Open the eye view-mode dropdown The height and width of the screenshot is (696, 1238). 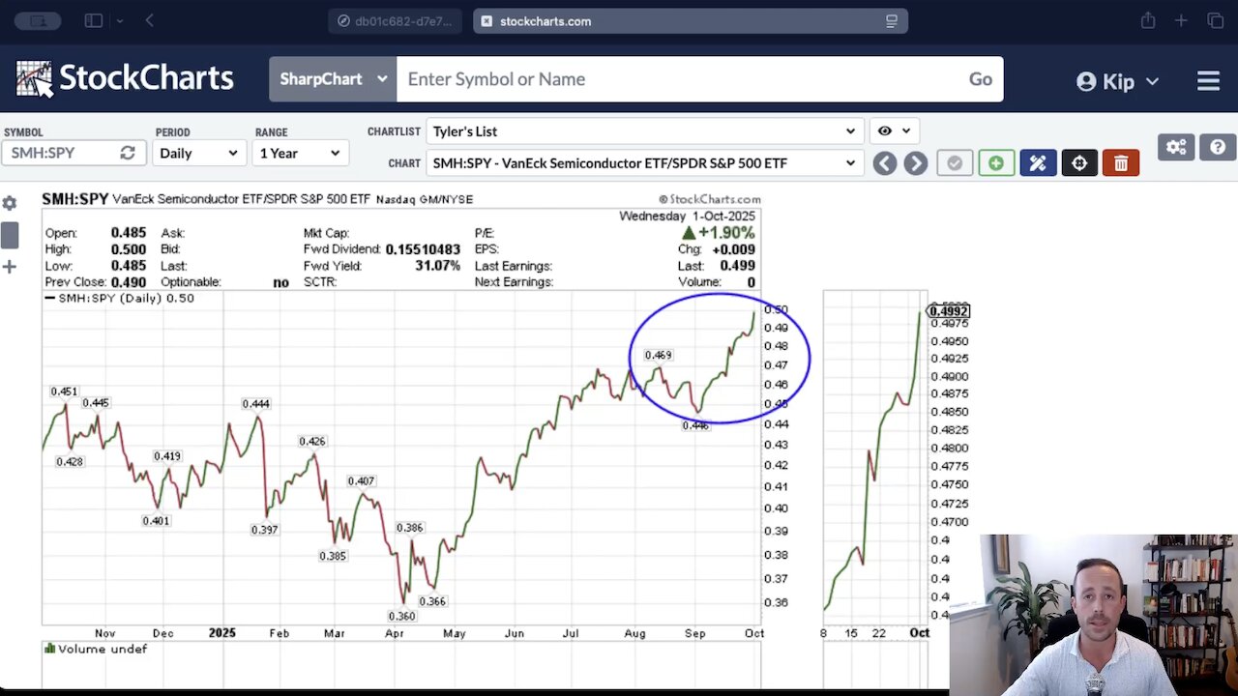(x=894, y=130)
